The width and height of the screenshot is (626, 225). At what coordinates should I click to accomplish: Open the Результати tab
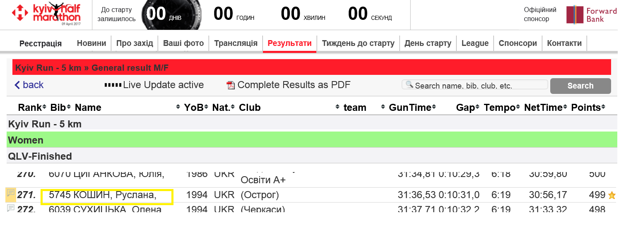(x=289, y=43)
